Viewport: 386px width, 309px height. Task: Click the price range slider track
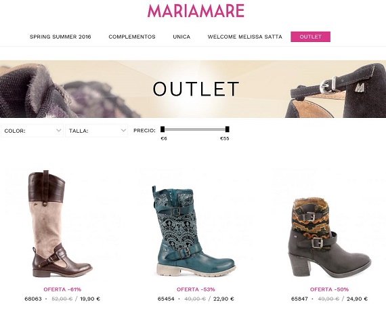[x=195, y=129]
